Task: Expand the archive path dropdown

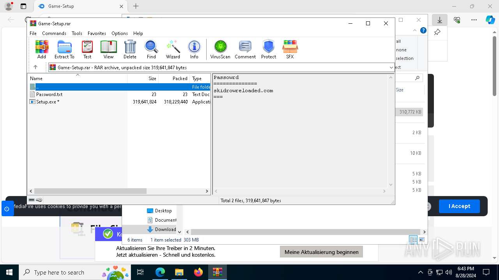Action: point(391,68)
